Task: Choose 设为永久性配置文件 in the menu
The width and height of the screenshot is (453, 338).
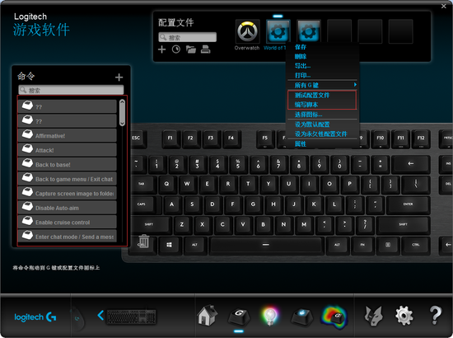Action: [x=320, y=134]
